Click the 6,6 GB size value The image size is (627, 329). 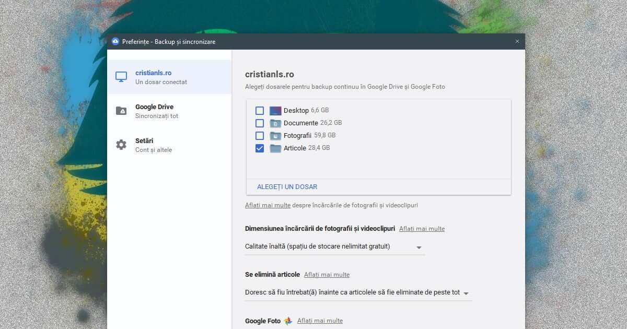[320, 110]
